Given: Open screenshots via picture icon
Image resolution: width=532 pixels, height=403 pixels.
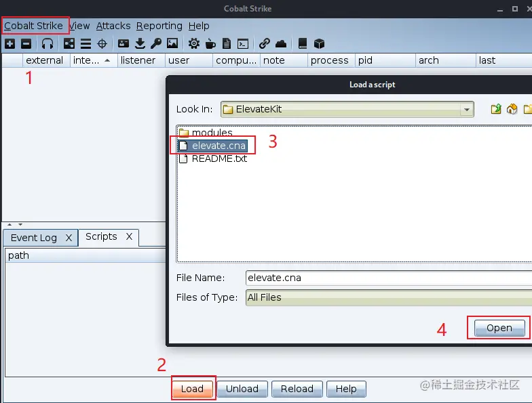Looking at the screenshot, I should (172, 43).
